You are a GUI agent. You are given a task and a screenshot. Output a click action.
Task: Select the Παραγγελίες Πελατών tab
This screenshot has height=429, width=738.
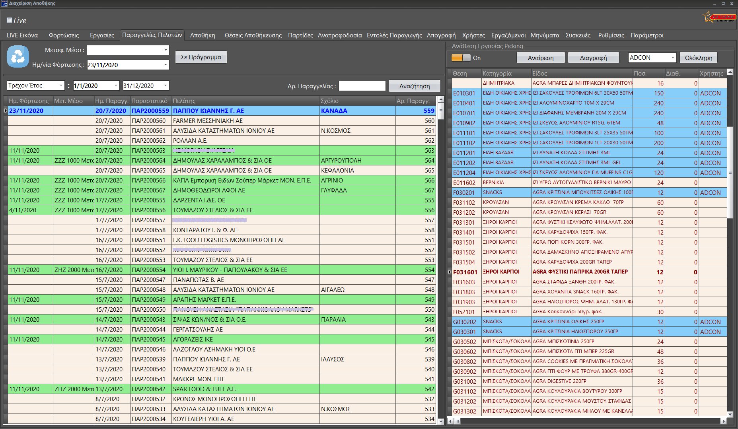click(x=152, y=35)
